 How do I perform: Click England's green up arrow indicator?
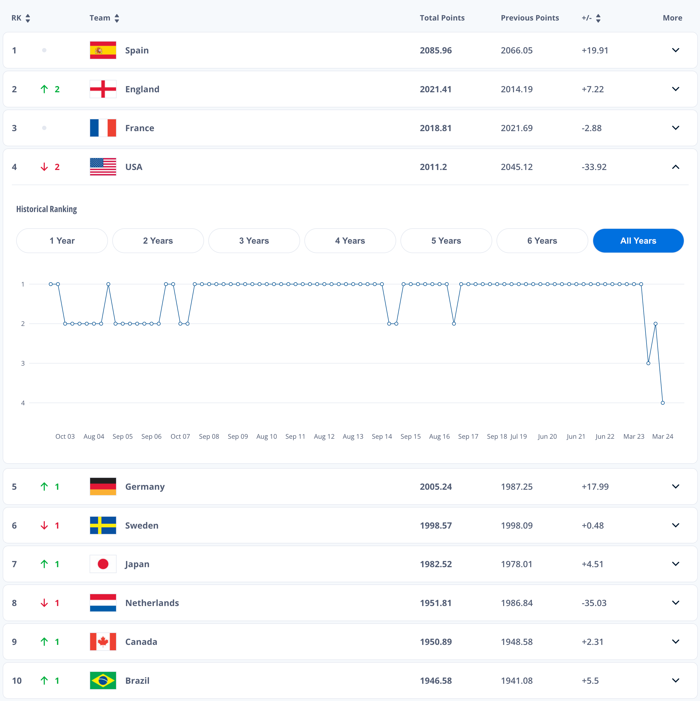click(44, 89)
